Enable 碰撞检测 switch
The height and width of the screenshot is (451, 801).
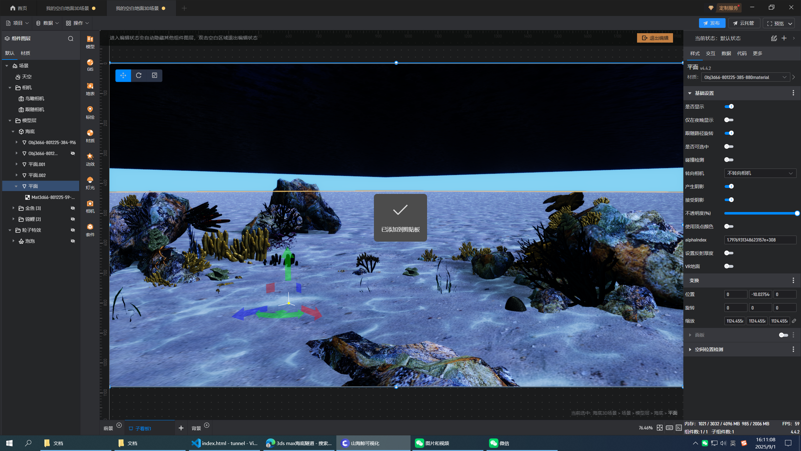click(729, 160)
